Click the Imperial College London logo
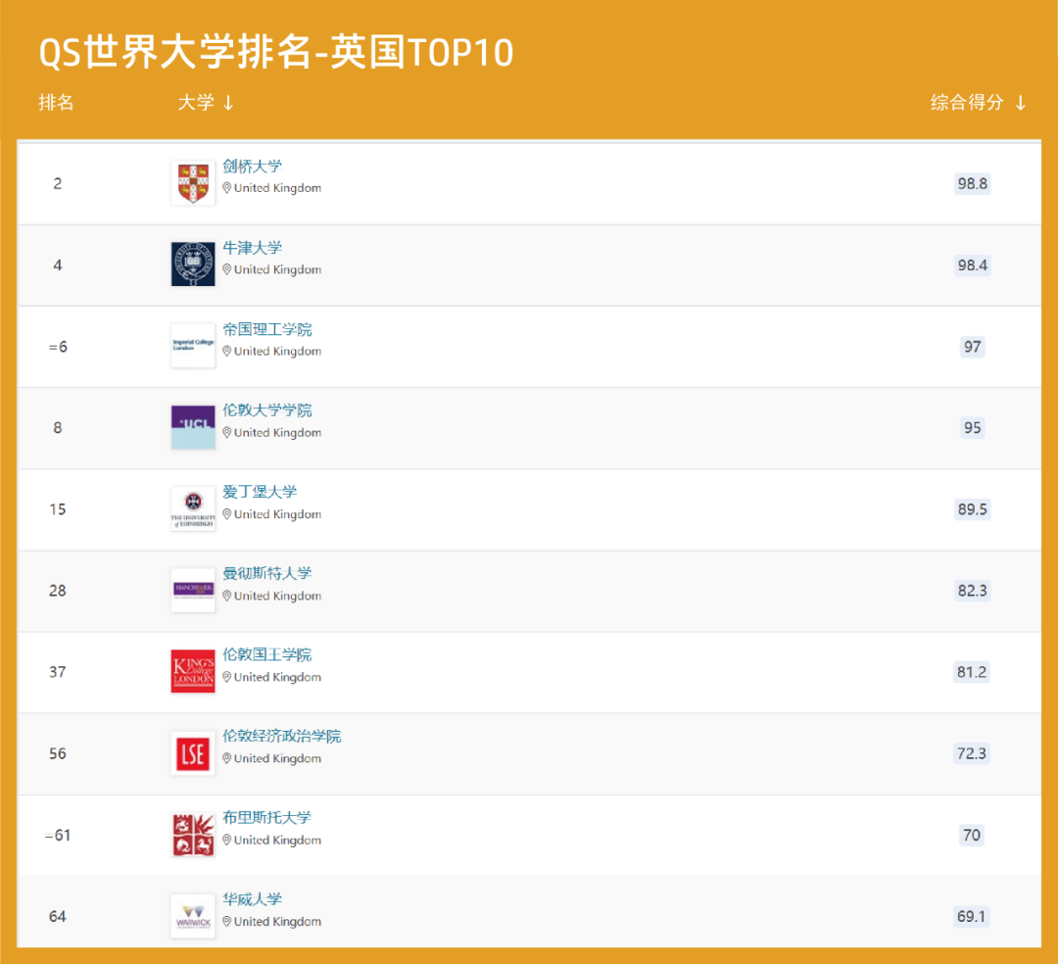This screenshot has height=964, width=1058. coord(193,346)
